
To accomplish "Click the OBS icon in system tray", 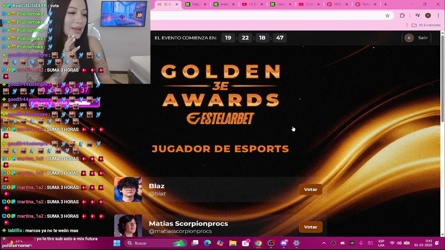I will 333,243.
